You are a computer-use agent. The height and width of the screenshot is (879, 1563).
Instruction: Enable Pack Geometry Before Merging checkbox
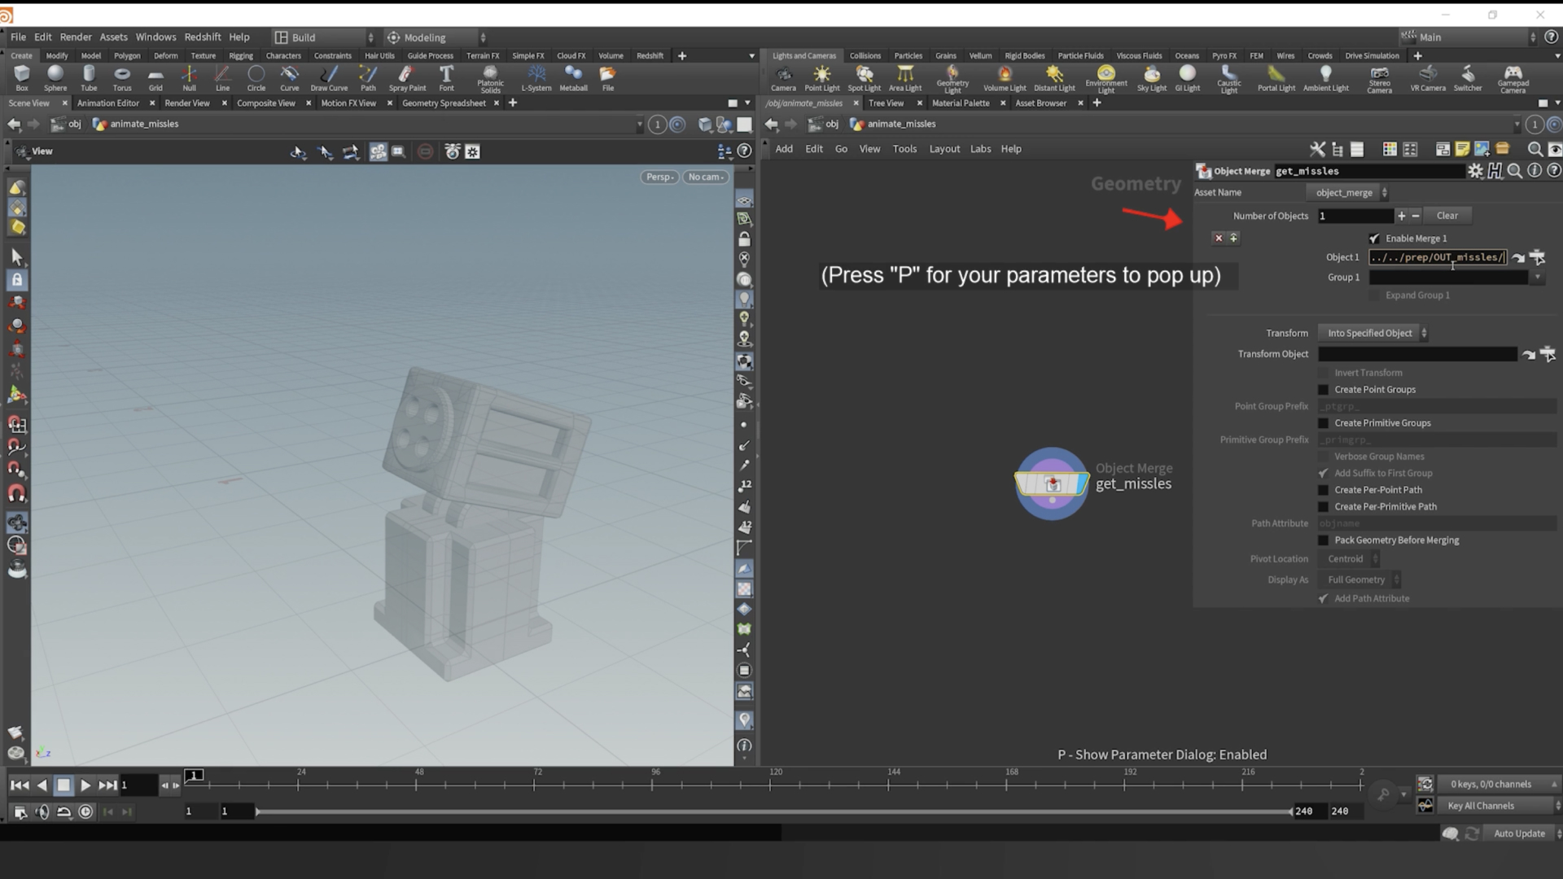(x=1323, y=540)
